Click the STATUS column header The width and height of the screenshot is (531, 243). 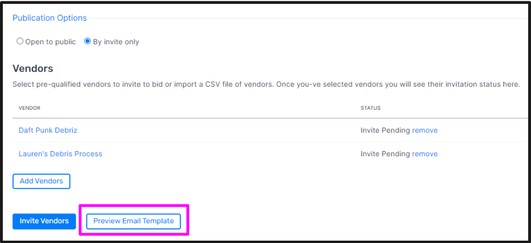click(x=370, y=108)
